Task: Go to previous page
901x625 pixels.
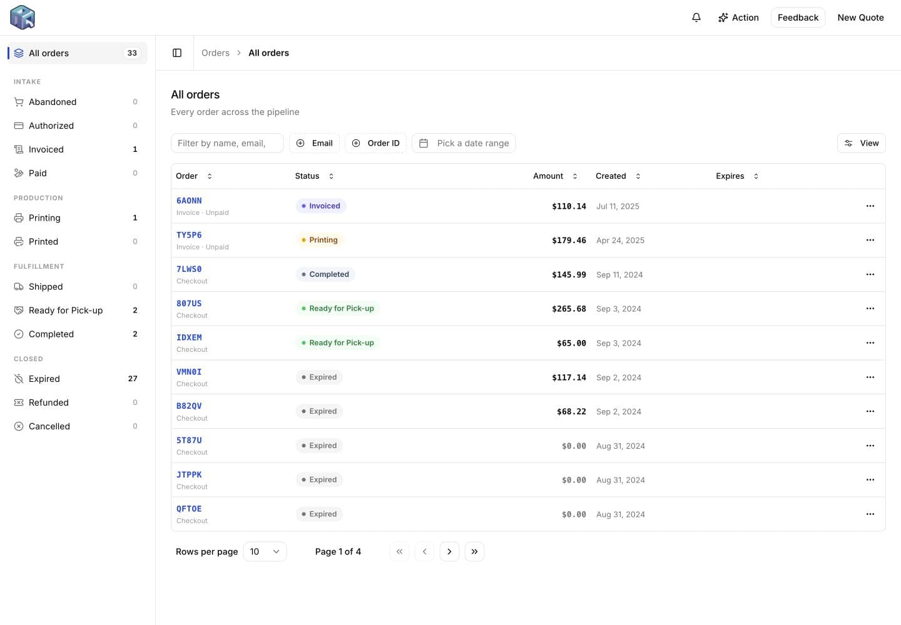Action: (424, 551)
